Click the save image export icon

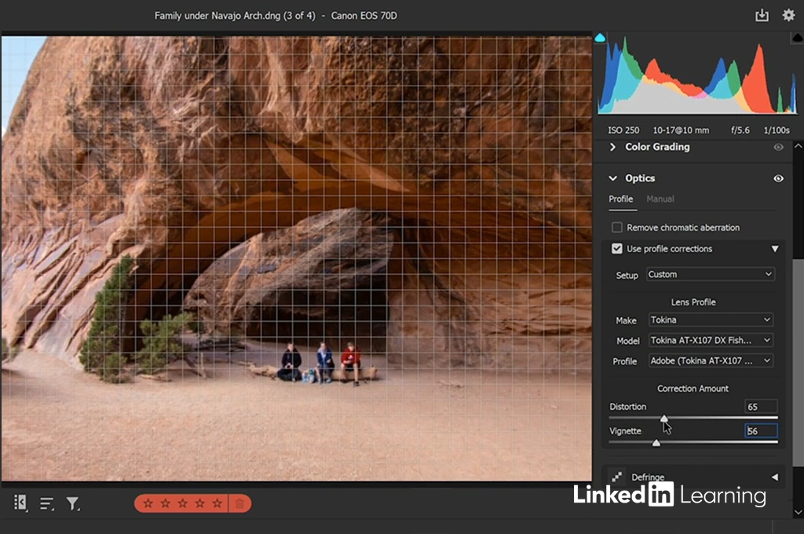pos(762,16)
